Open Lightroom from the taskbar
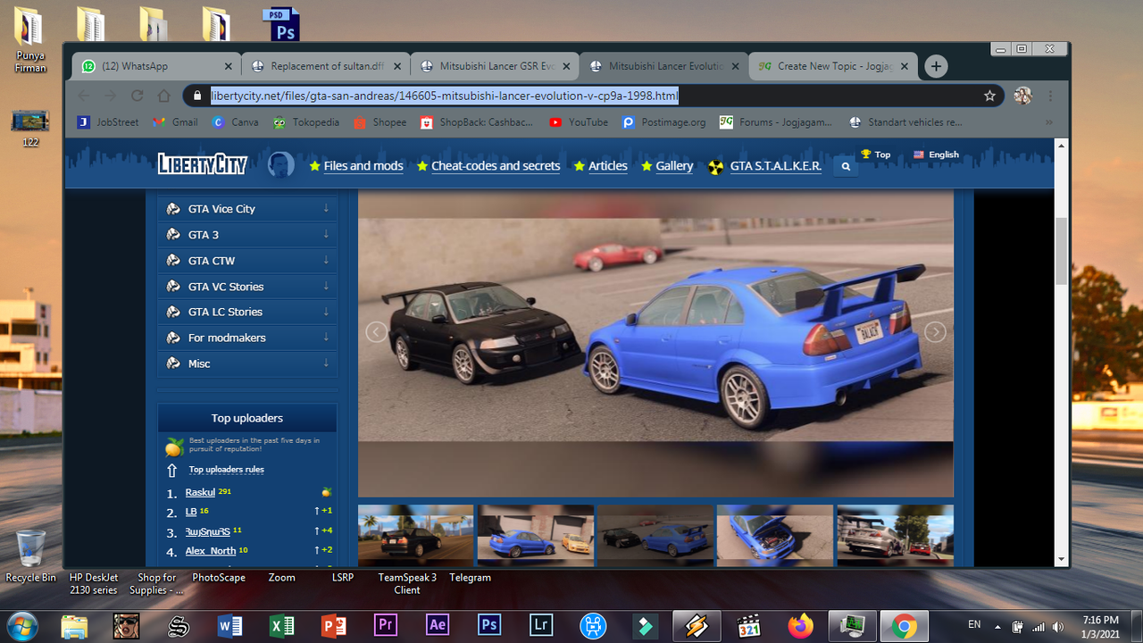1143x643 pixels. tap(541, 625)
